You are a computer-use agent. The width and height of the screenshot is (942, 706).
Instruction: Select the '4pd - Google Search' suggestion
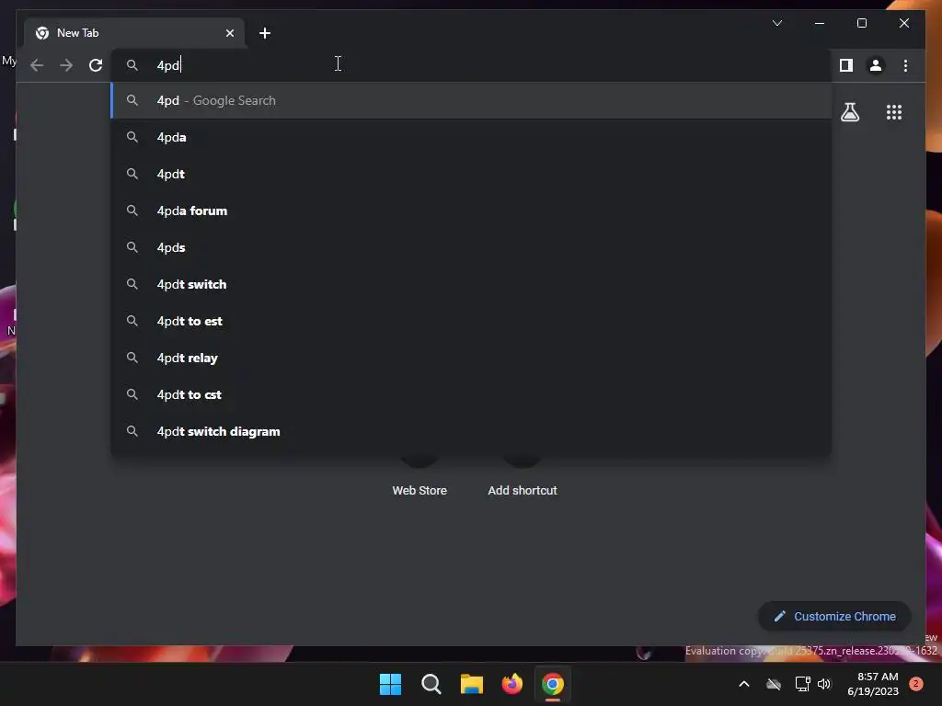click(471, 100)
